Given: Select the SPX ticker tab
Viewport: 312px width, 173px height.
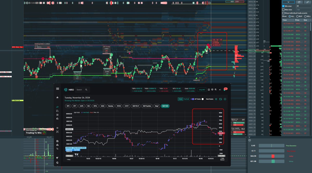Looking at the screenshot, I should pos(68,106).
